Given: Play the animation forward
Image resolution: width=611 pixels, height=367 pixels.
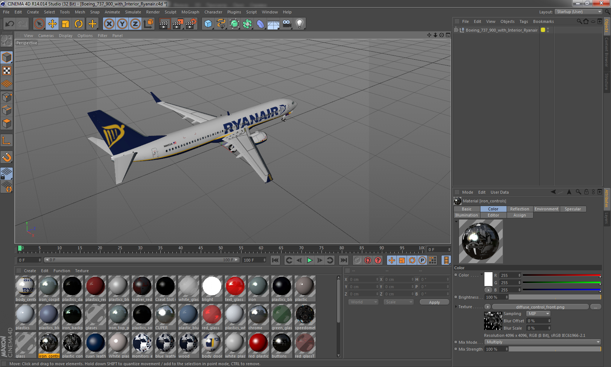Looking at the screenshot, I should 310,260.
